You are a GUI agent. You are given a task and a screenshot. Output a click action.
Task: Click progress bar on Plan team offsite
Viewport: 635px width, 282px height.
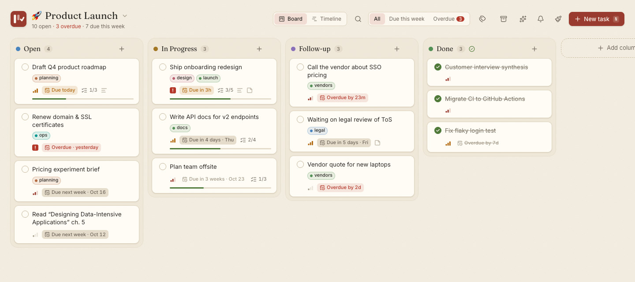tap(220, 188)
